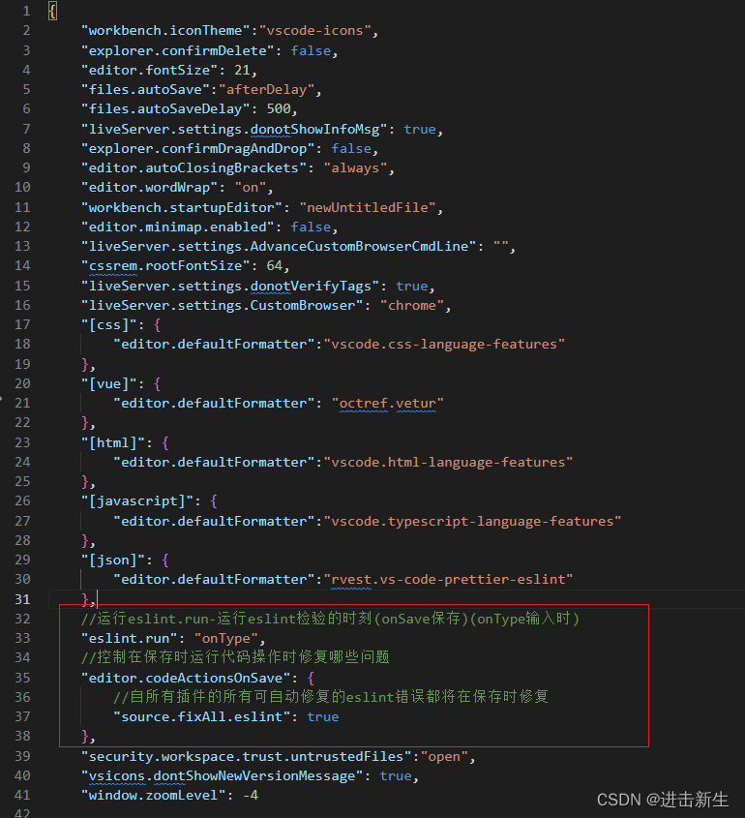745x818 pixels.
Task: Click the comment on line 34
Action: coord(235,657)
